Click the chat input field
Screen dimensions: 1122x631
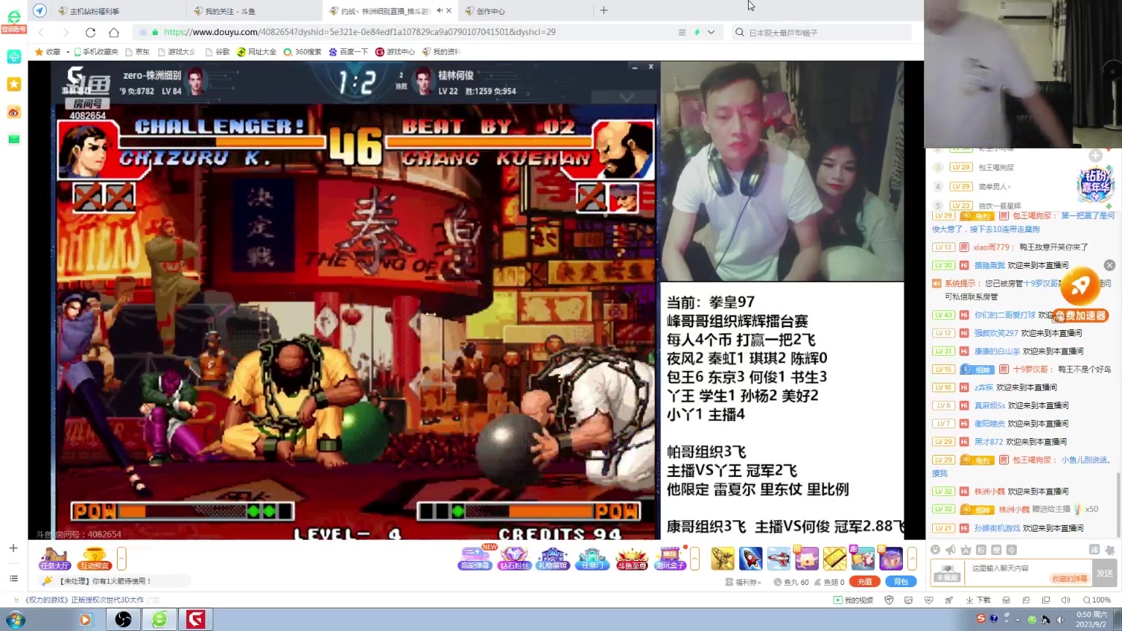coord(1028,573)
